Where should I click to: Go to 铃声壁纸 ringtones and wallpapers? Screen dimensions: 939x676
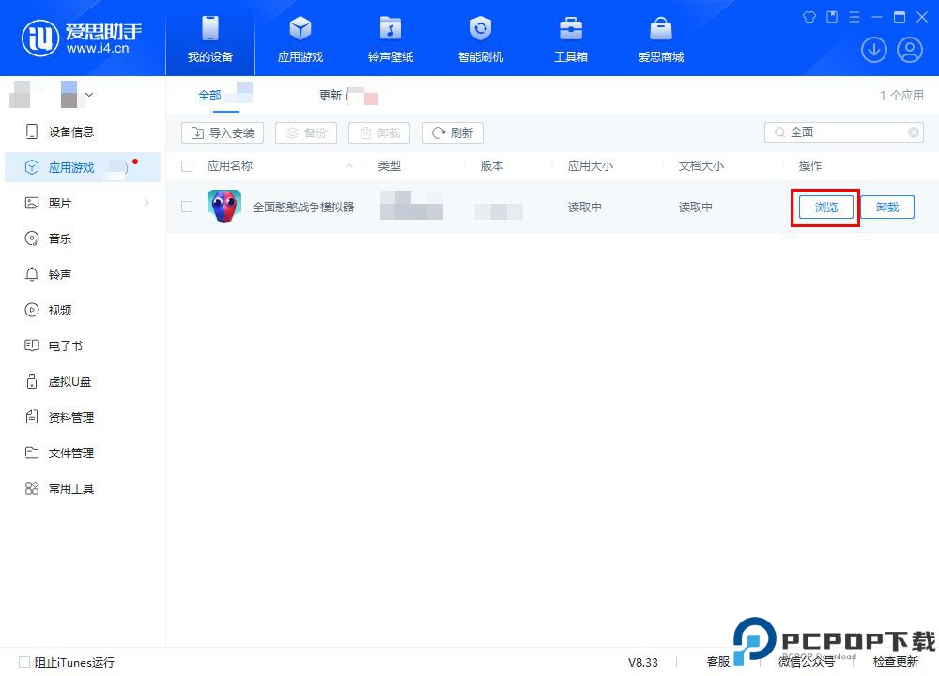390,38
